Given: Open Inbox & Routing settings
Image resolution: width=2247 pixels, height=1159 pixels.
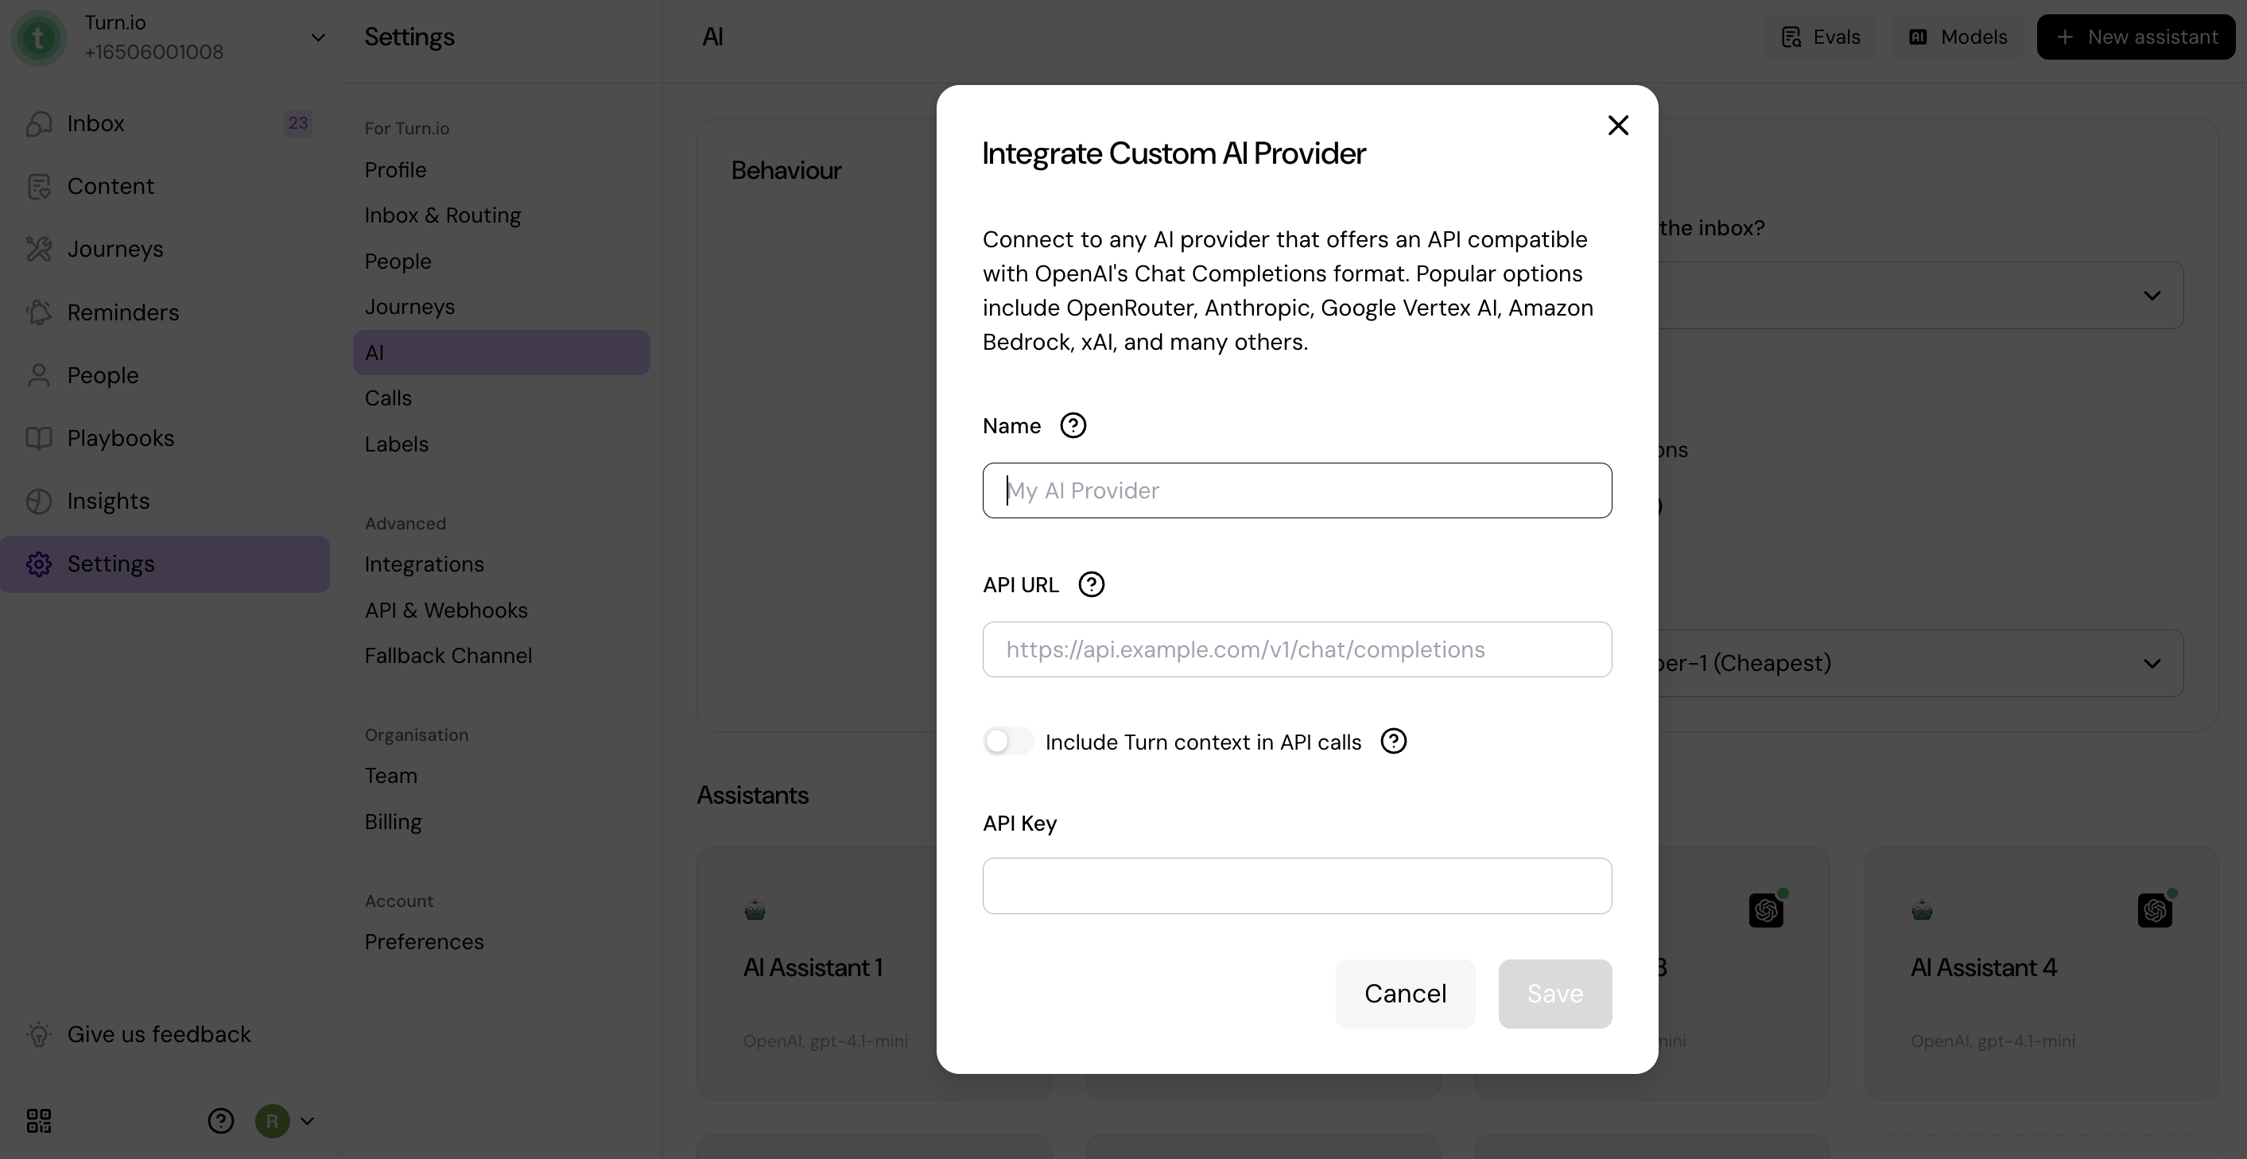Looking at the screenshot, I should point(442,215).
